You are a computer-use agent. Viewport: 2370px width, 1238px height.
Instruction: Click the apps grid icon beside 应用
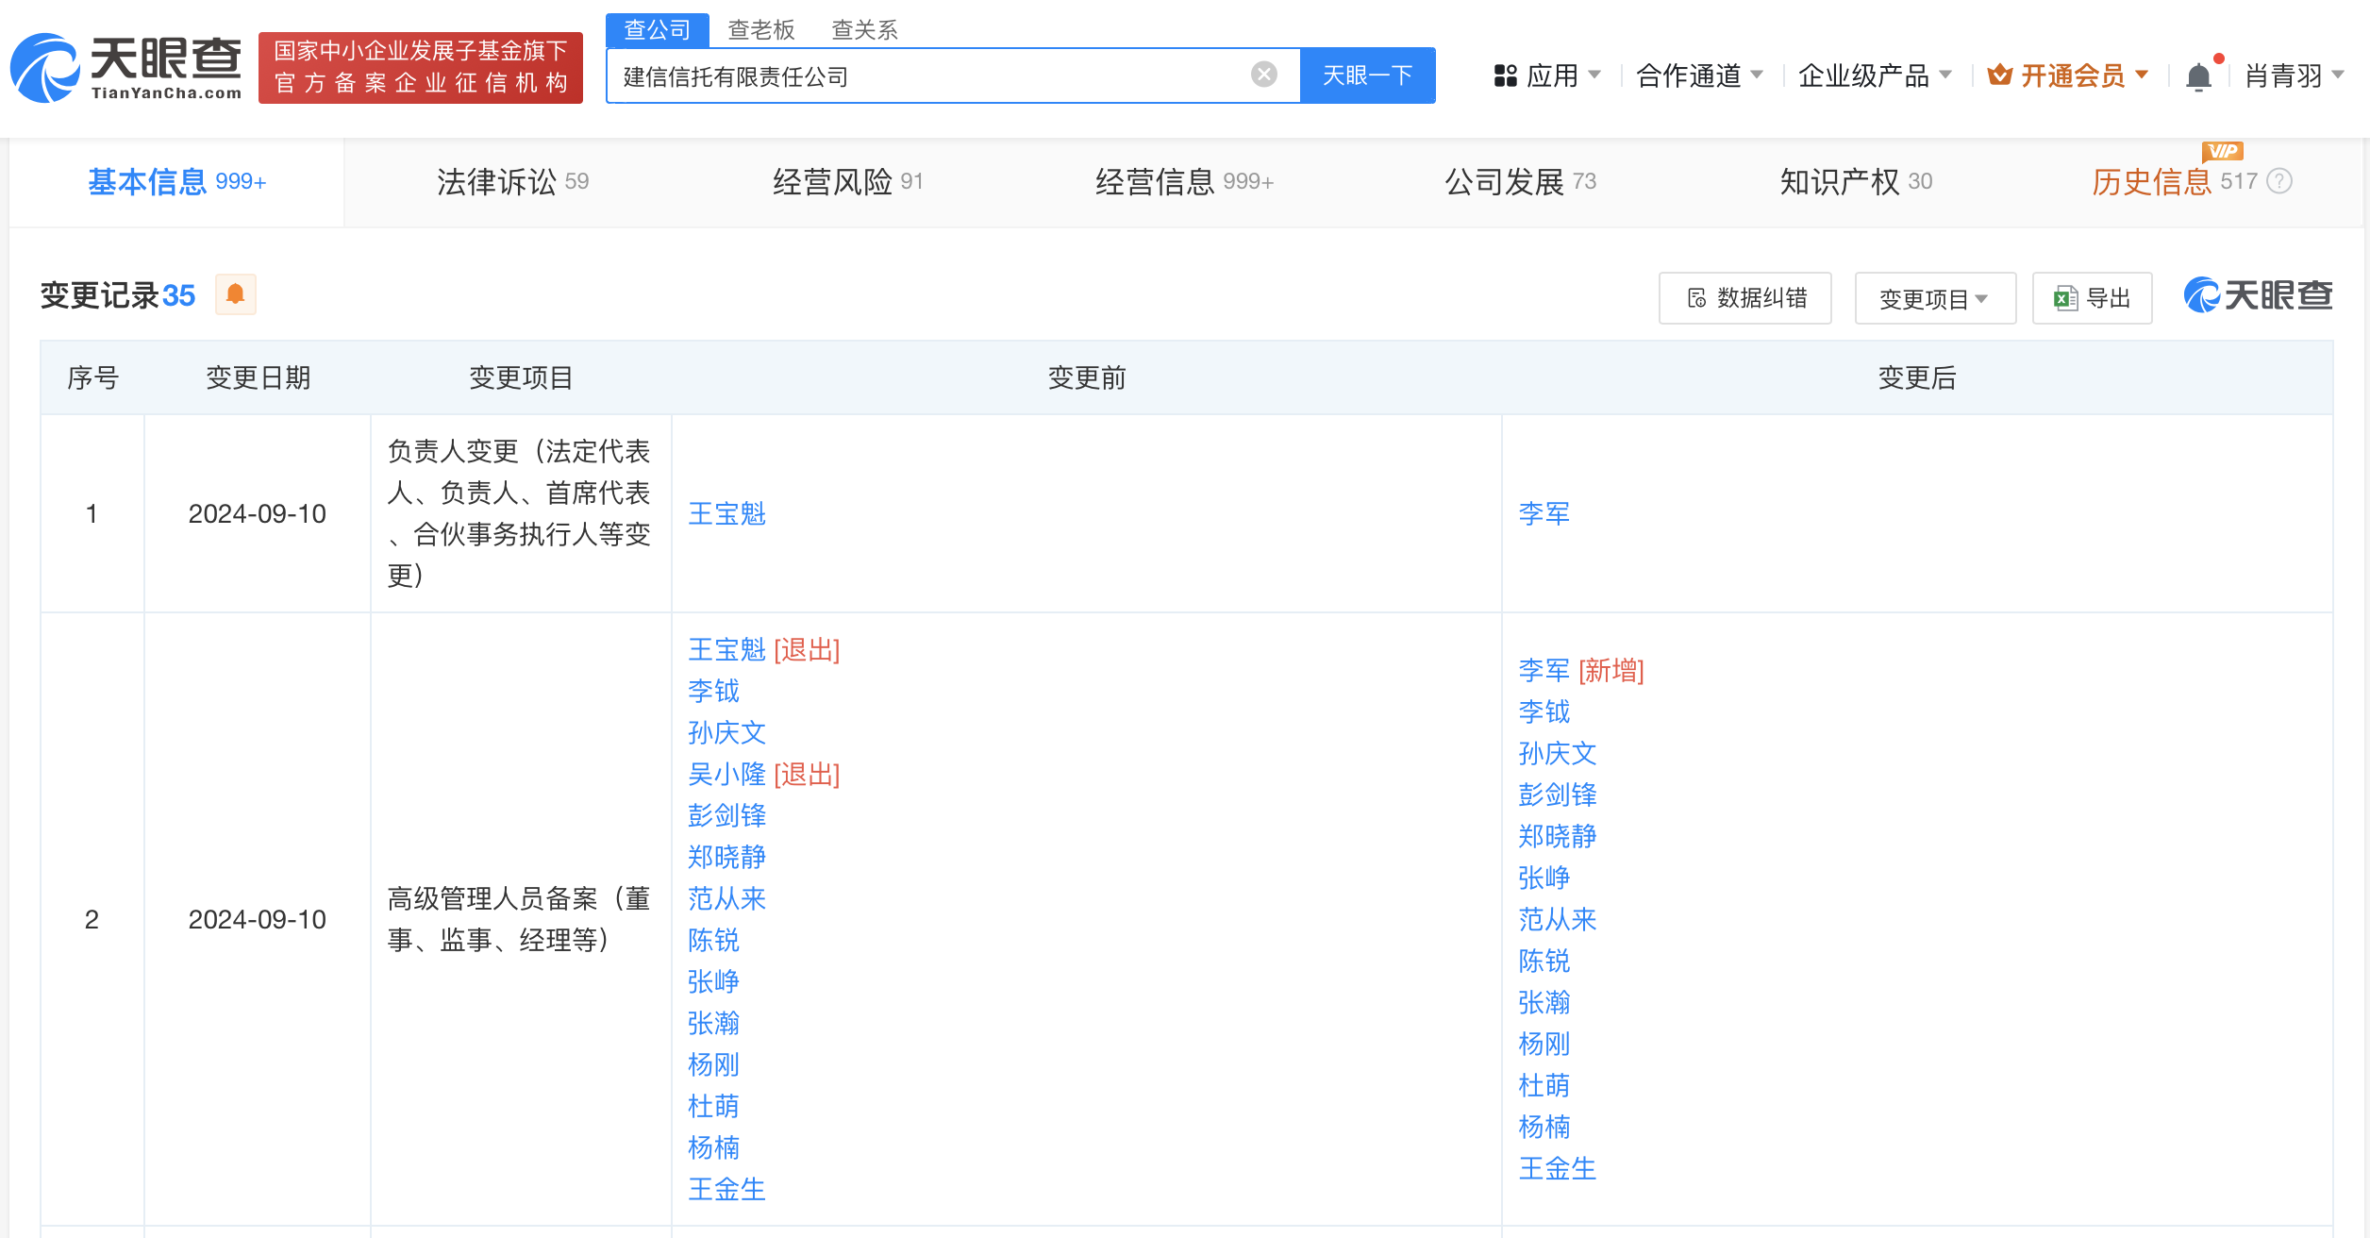pyautogui.click(x=1505, y=75)
